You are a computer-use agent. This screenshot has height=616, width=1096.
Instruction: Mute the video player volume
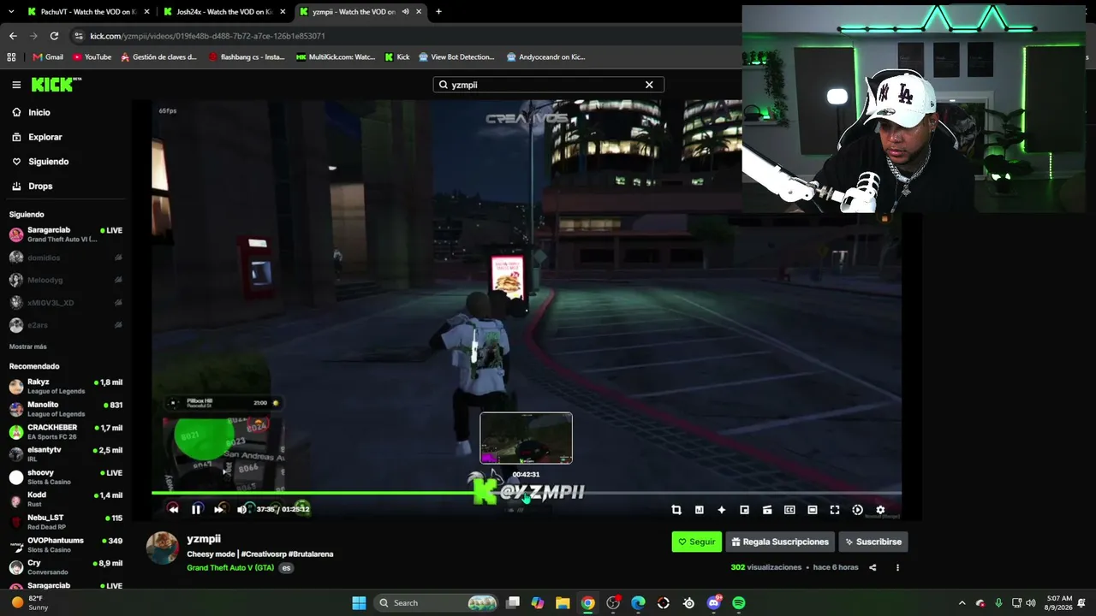[241, 509]
